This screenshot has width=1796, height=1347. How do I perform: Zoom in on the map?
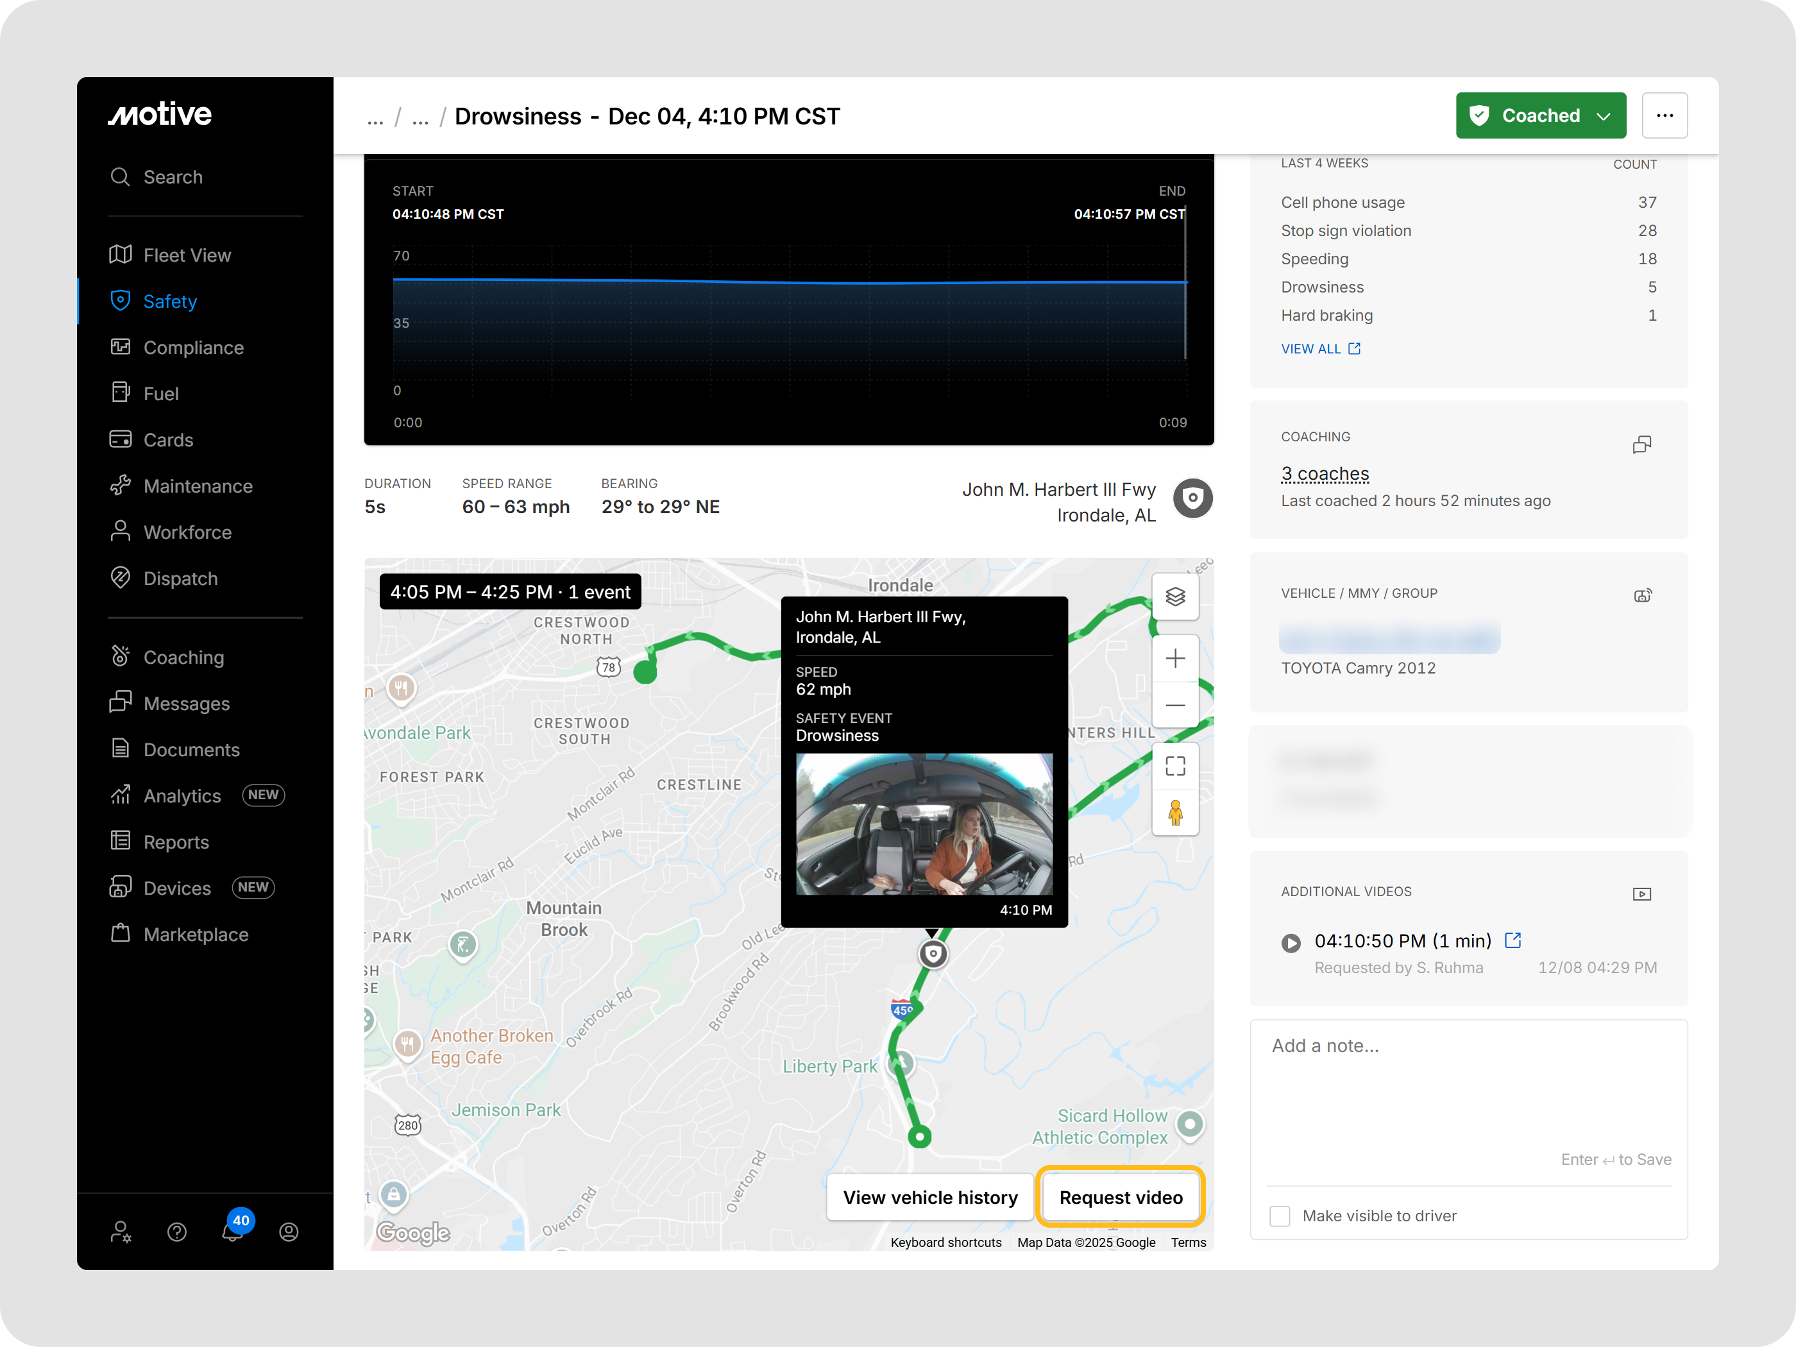[1175, 659]
